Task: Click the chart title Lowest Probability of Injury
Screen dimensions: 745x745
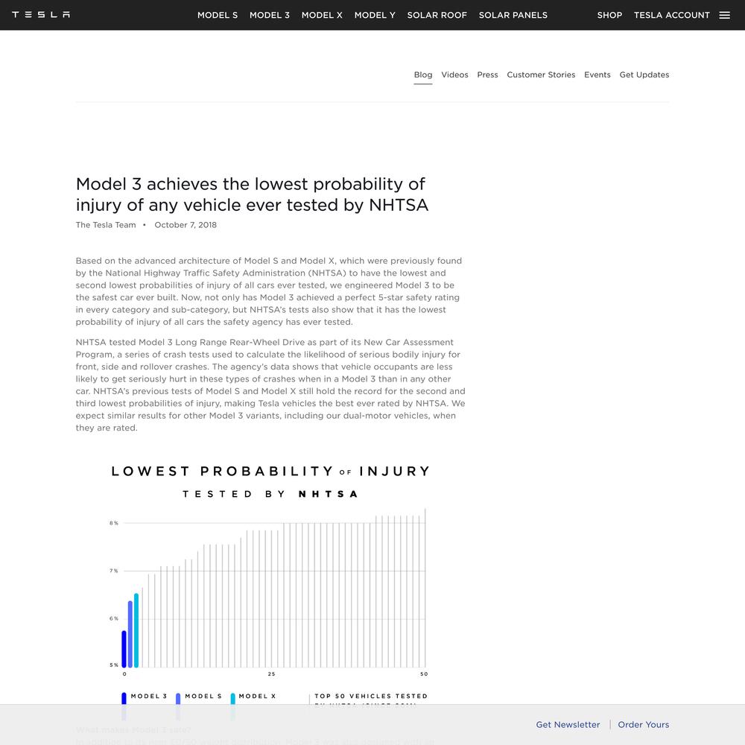Action: click(x=270, y=472)
